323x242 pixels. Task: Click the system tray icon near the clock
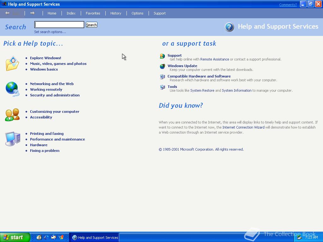coord(299,238)
